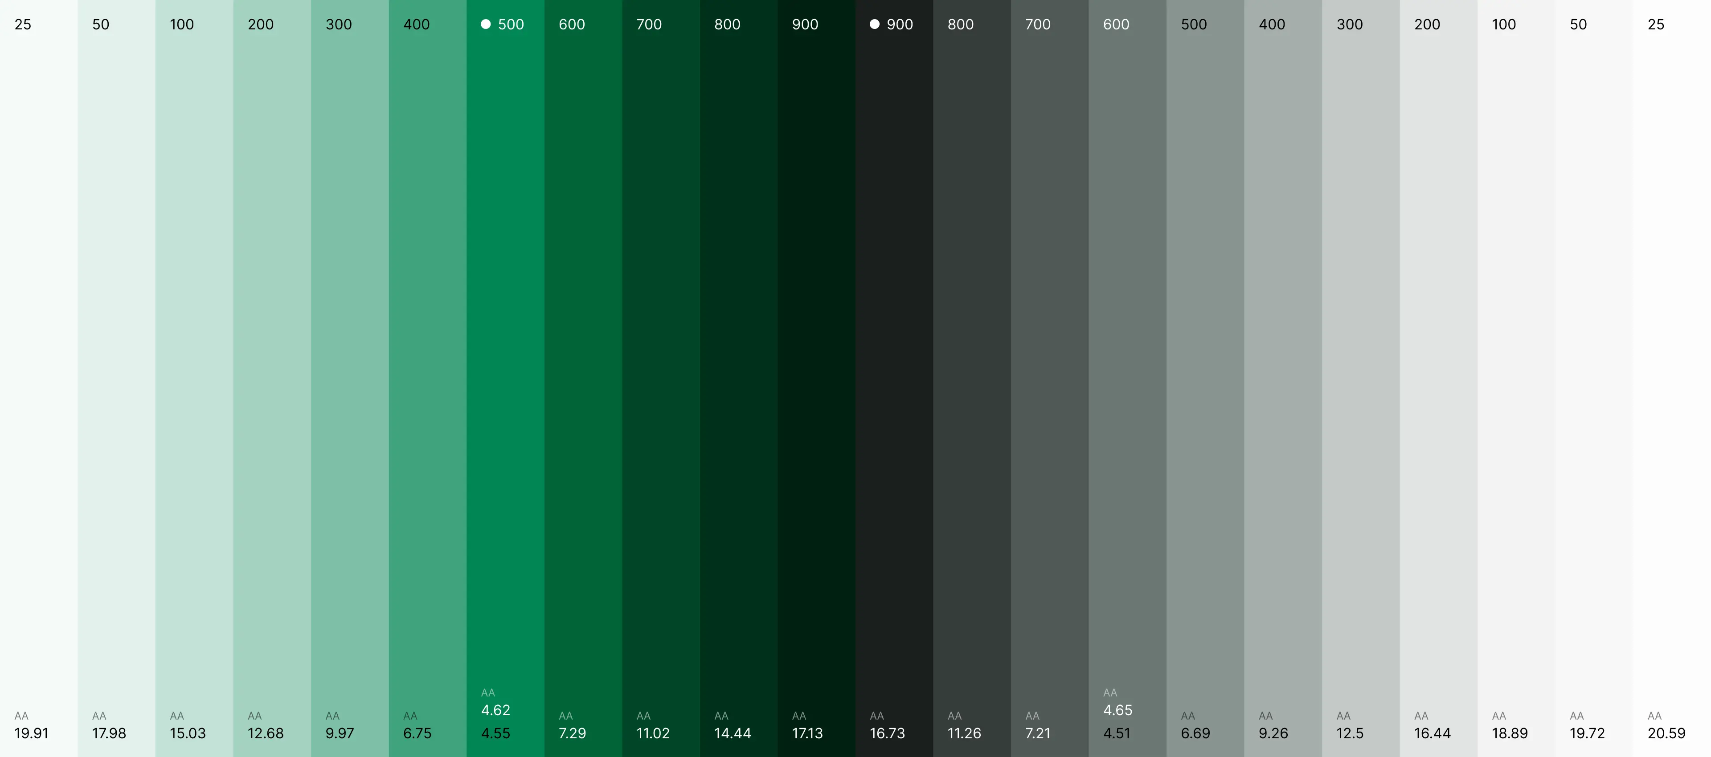Select the contrast value 19.91 on green 25
Viewport: 1711px width, 757px height.
point(31,734)
